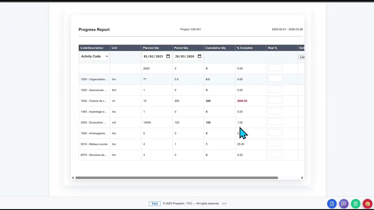374x210 pixels.
Task: Click the red 2000.00 percent complete value
Action: (242, 101)
